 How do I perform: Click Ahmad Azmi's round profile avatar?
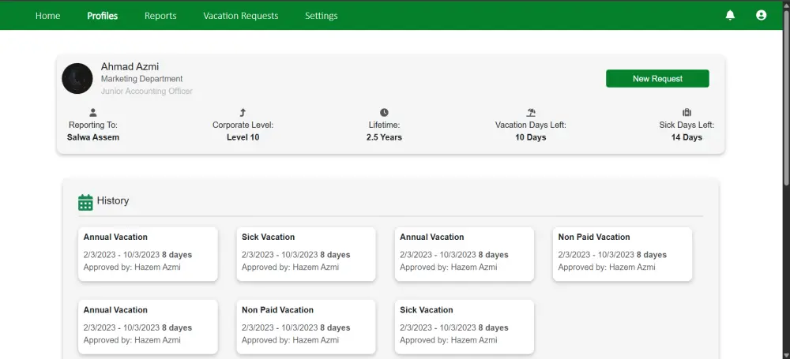pos(77,79)
